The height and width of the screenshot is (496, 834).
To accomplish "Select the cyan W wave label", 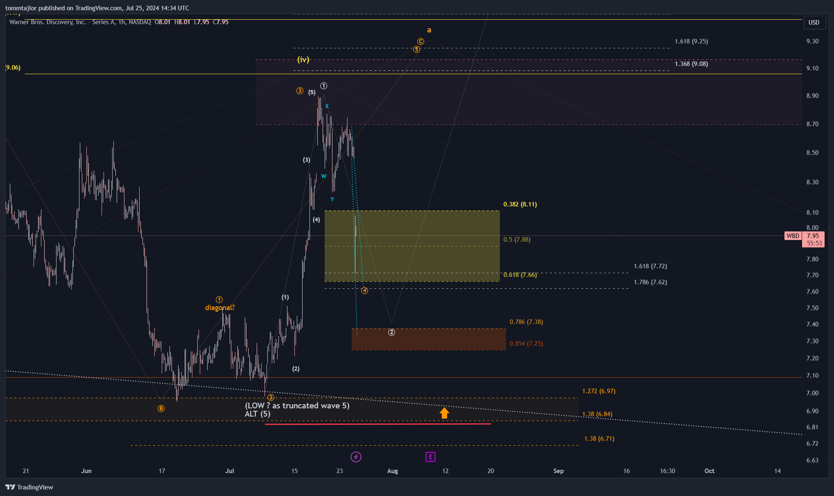I will pyautogui.click(x=323, y=176).
